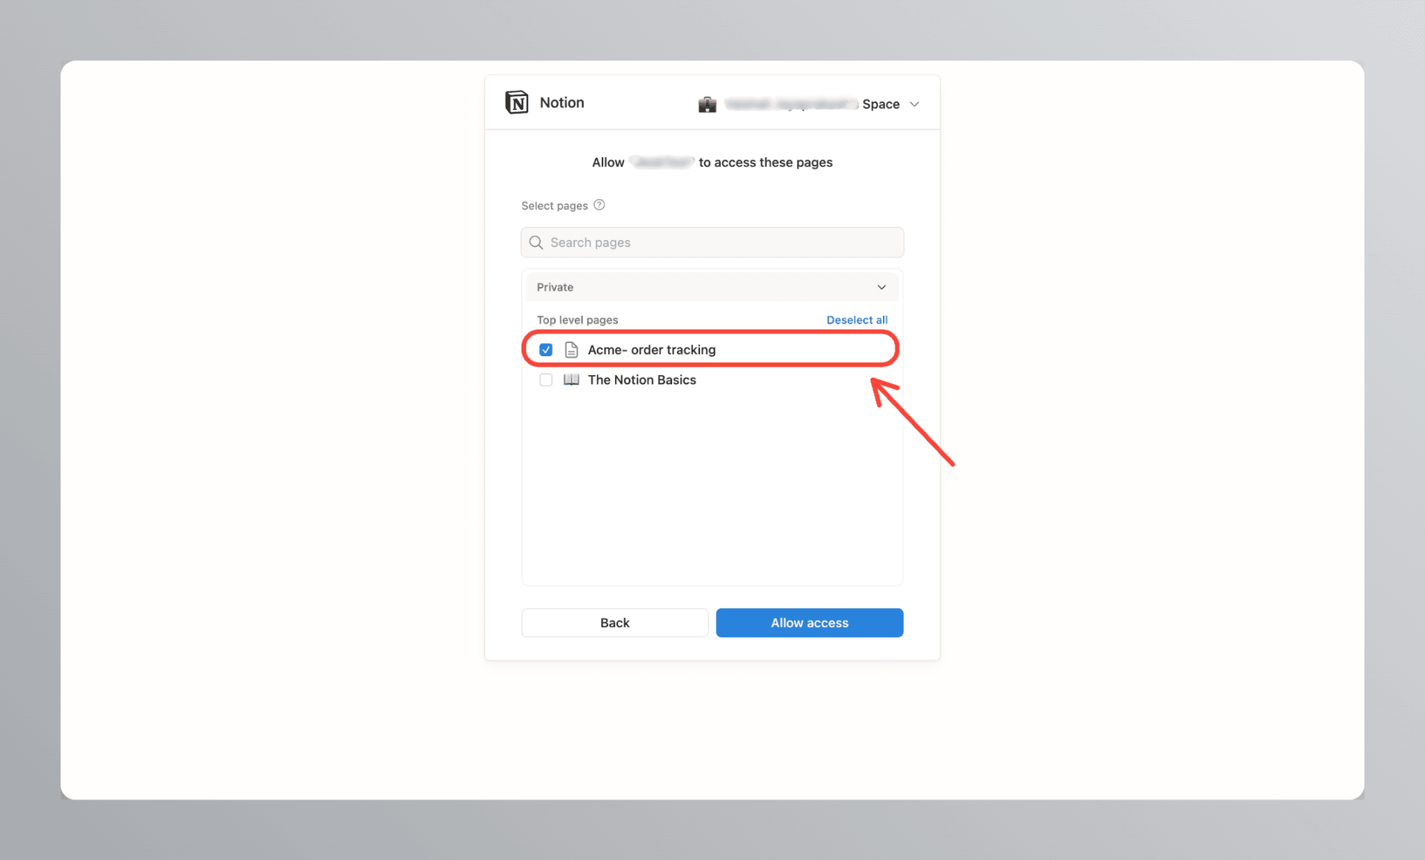Click the magnifier icon in the search field
Screen dimensions: 1425x860
click(x=536, y=242)
